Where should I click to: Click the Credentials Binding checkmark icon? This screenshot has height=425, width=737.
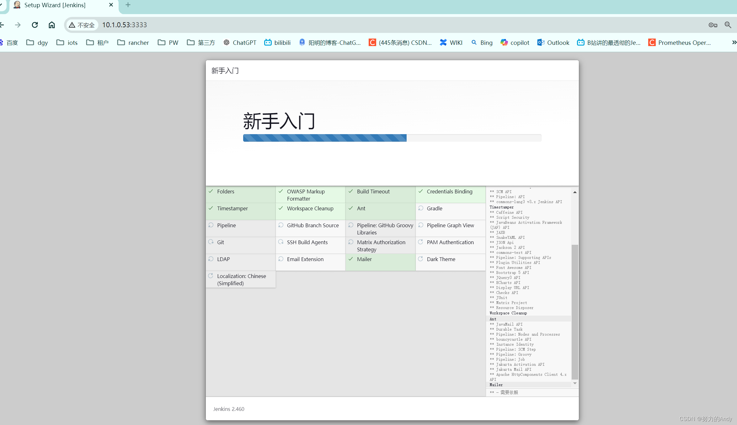point(421,191)
